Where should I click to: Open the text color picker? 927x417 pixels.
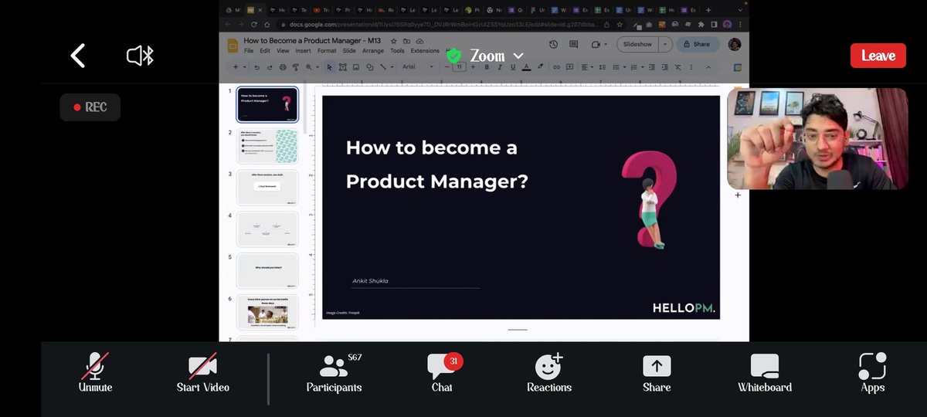526,67
